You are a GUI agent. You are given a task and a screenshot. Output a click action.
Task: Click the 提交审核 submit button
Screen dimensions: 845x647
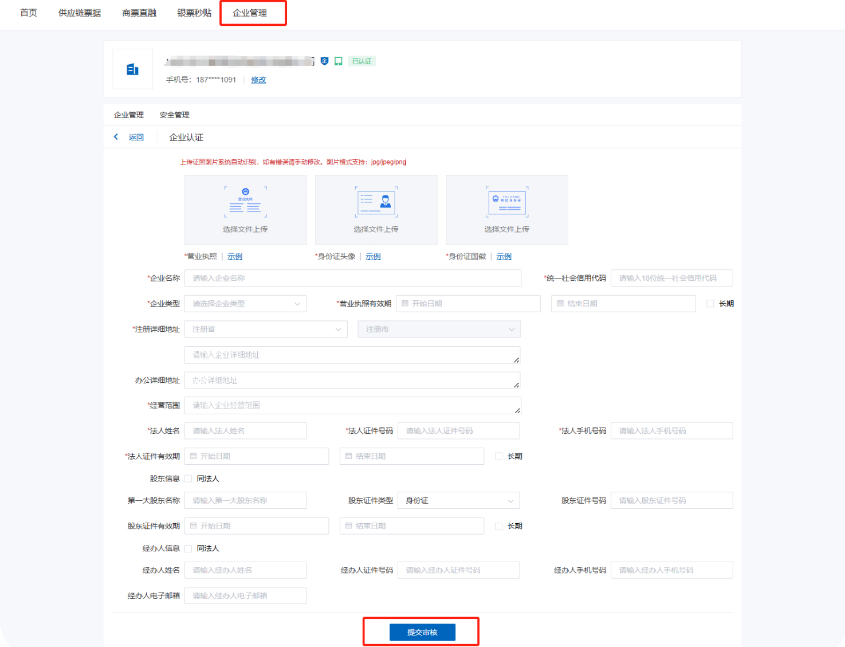pyautogui.click(x=422, y=632)
